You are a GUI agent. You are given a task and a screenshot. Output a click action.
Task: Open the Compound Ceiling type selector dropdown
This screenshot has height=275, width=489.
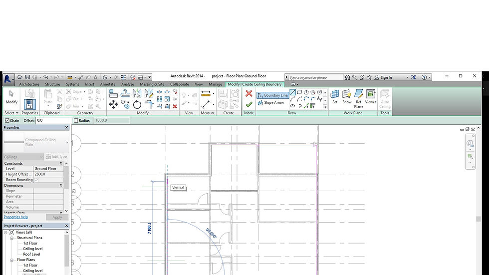(67, 142)
